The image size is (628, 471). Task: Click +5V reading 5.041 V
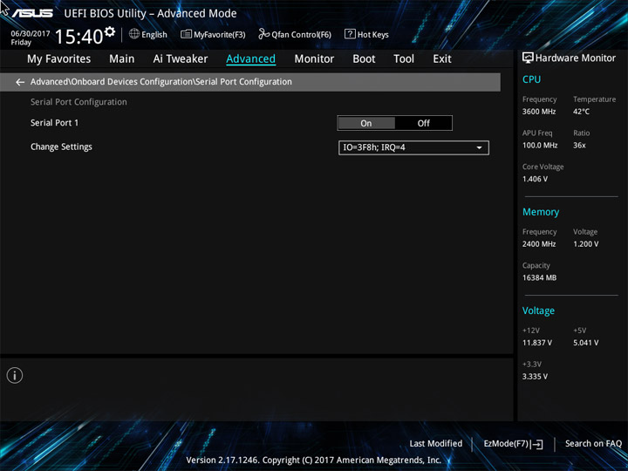(585, 343)
